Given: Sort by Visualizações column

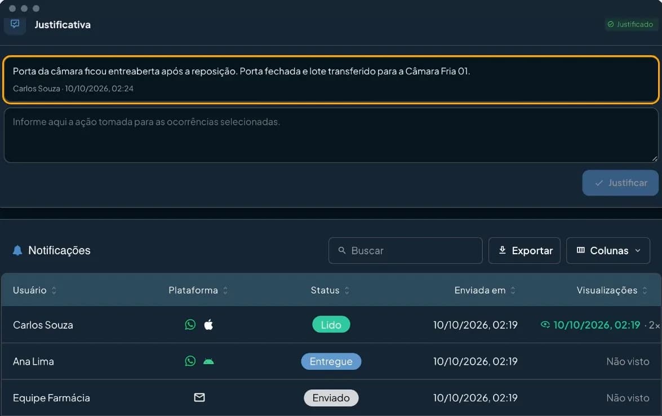Looking at the screenshot, I should pyautogui.click(x=612, y=290).
